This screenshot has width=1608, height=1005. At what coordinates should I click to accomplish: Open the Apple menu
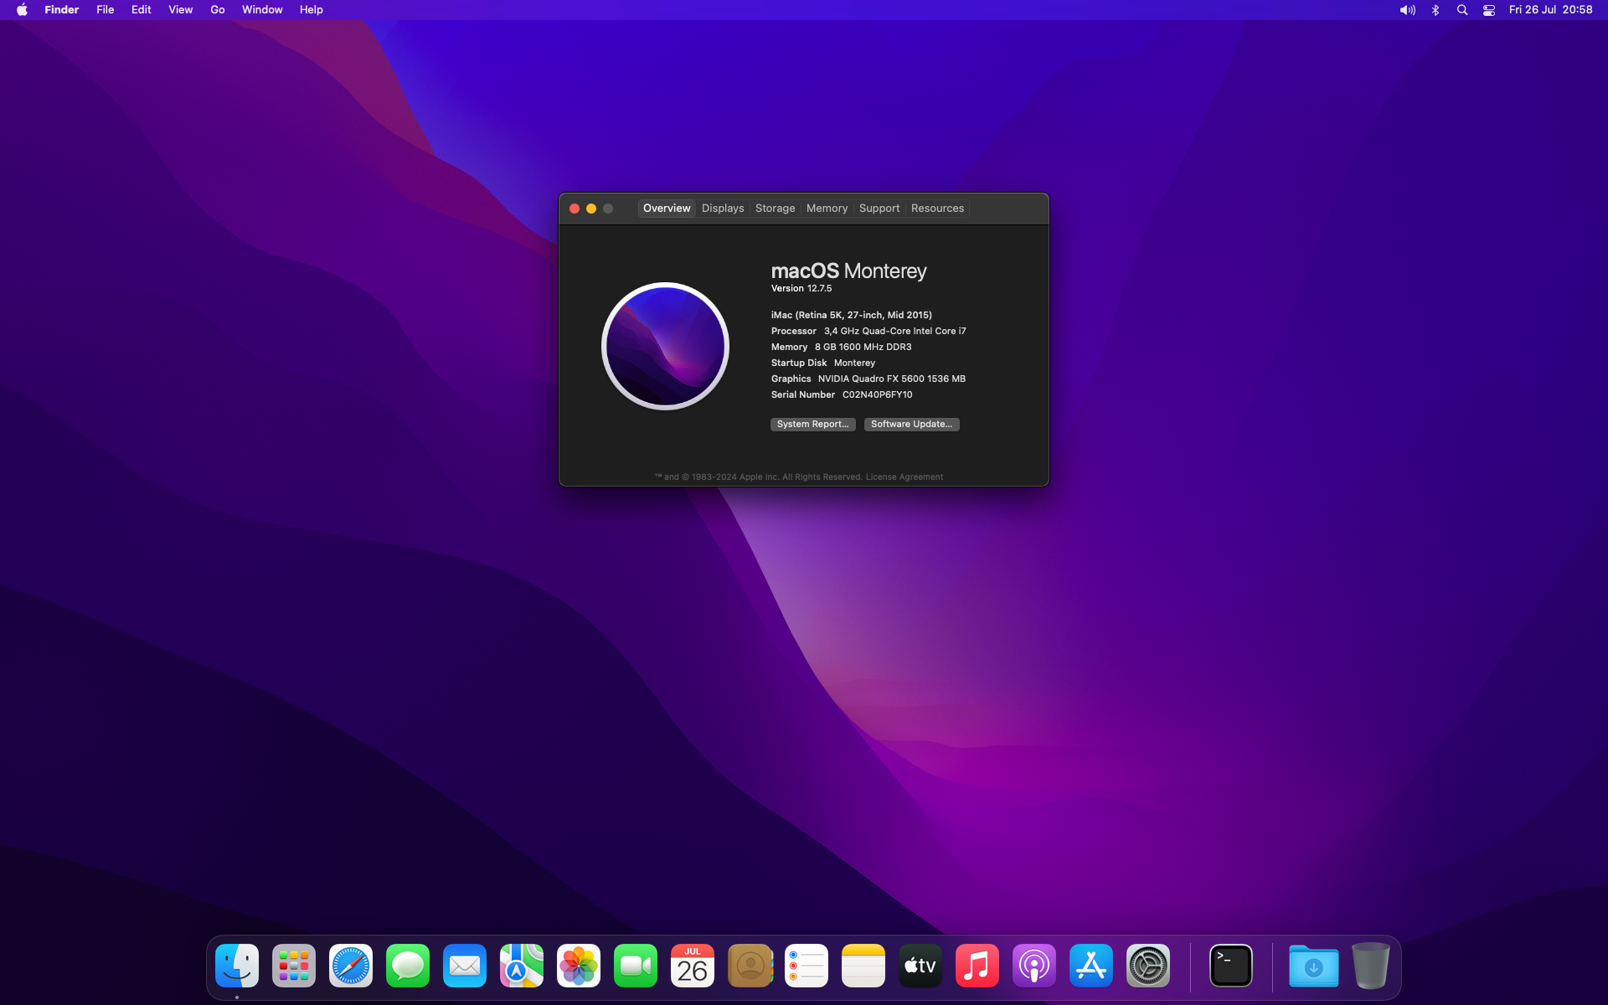click(x=22, y=10)
